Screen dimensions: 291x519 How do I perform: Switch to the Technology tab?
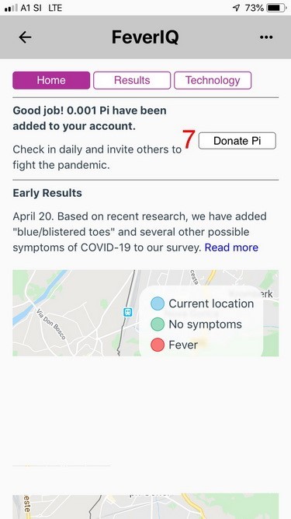pos(213,80)
